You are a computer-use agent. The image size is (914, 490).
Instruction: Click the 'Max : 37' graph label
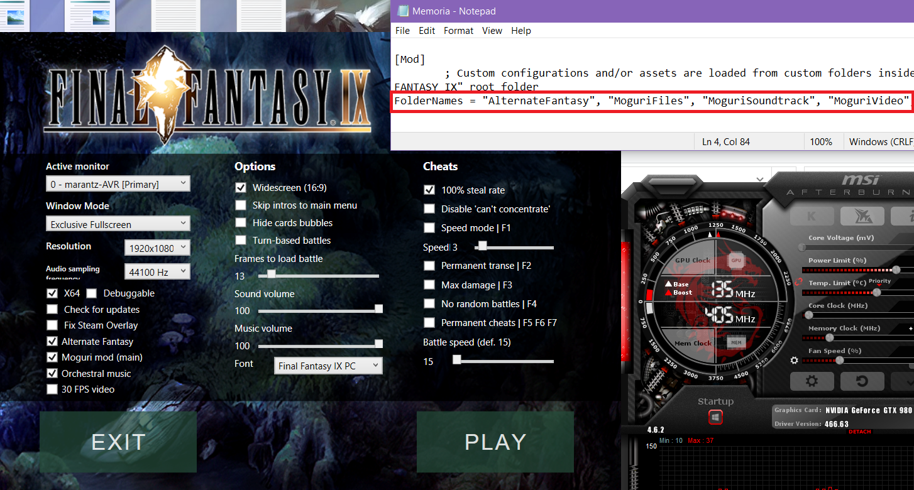point(701,440)
